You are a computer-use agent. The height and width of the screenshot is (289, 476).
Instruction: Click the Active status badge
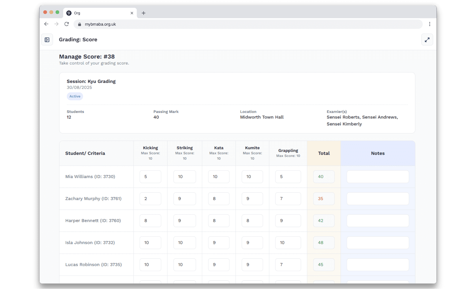(x=75, y=96)
